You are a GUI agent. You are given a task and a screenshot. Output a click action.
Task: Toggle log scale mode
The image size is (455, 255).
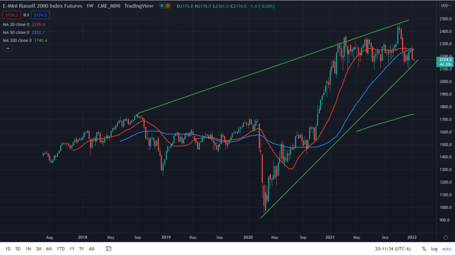click(434, 249)
